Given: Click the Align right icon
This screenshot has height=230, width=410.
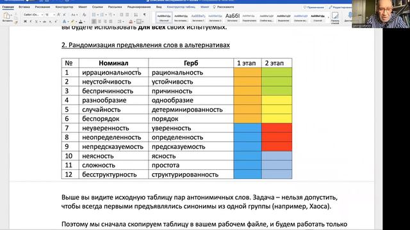Looking at the screenshot, I should [x=105, y=21].
